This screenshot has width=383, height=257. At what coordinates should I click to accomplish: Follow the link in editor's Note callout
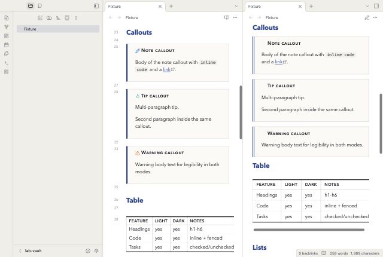point(166,69)
